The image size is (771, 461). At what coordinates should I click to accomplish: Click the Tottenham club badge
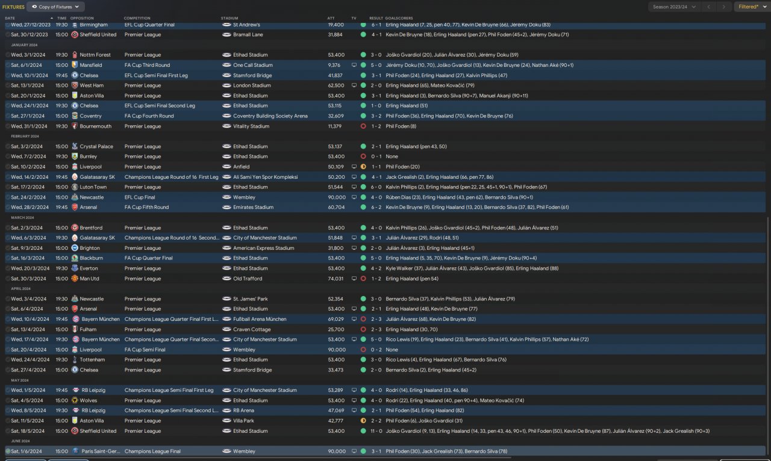pos(75,360)
